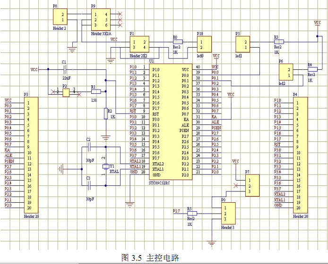328x264 pixels.
Task: Click the no-connect cross at P9 pin 5
Action: 120,20
